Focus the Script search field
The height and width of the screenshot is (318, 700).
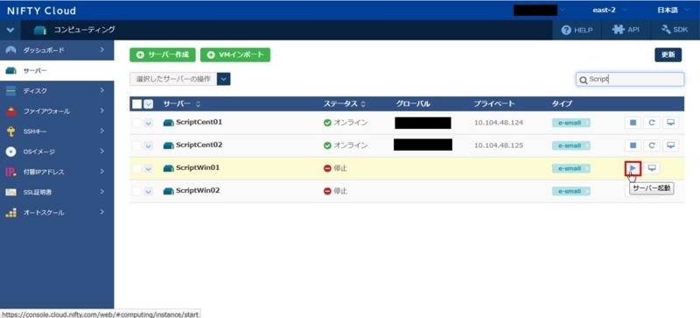[x=630, y=79]
